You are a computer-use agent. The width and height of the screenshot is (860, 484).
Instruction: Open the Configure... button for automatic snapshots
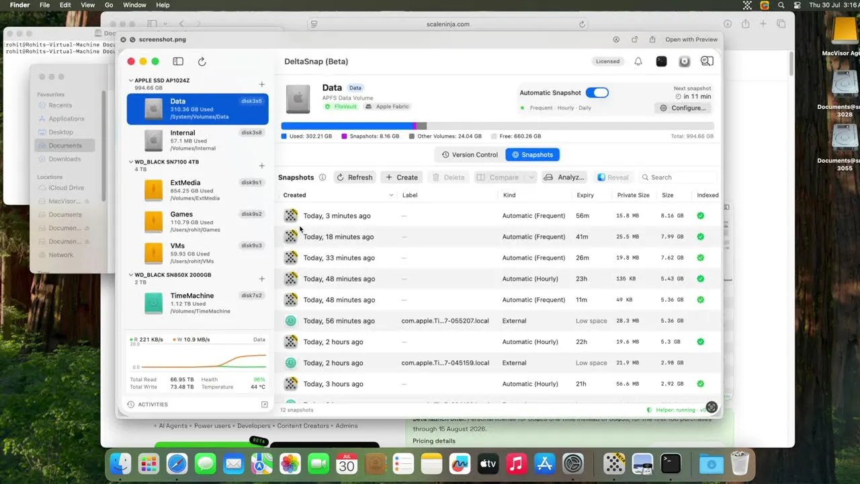pos(683,108)
